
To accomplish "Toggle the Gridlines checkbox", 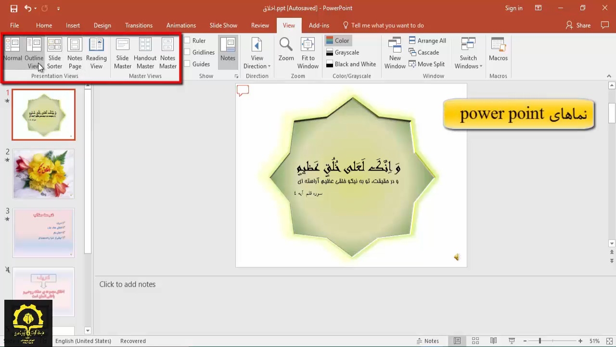I will tap(187, 52).
